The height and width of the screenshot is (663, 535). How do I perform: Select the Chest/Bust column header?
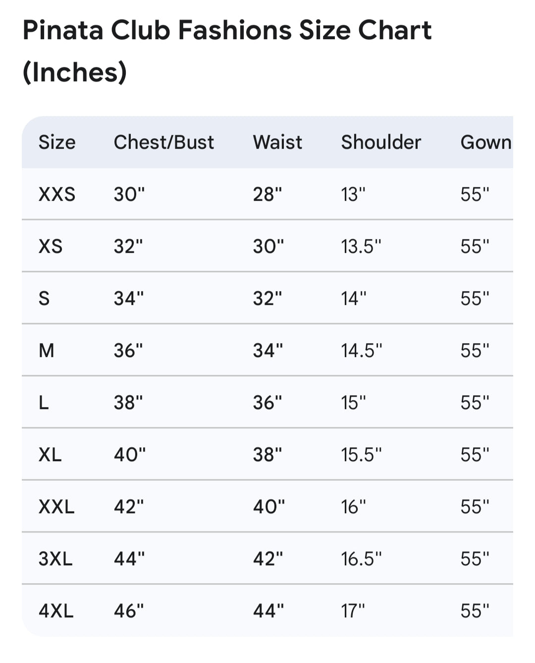164,142
